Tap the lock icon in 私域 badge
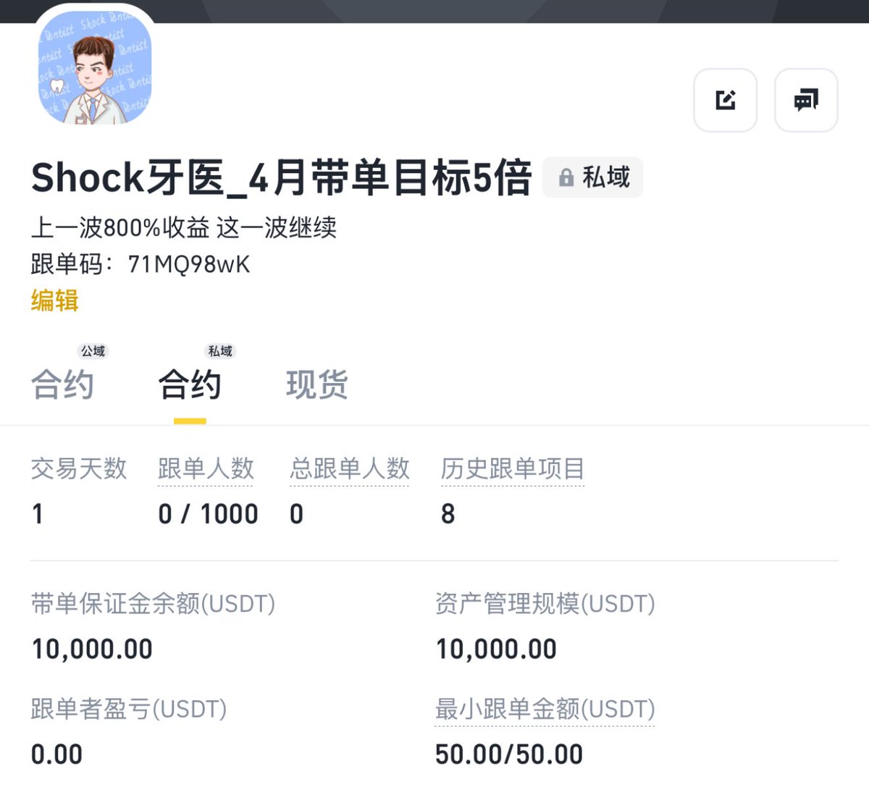Image resolution: width=869 pixels, height=795 pixels. point(566,177)
